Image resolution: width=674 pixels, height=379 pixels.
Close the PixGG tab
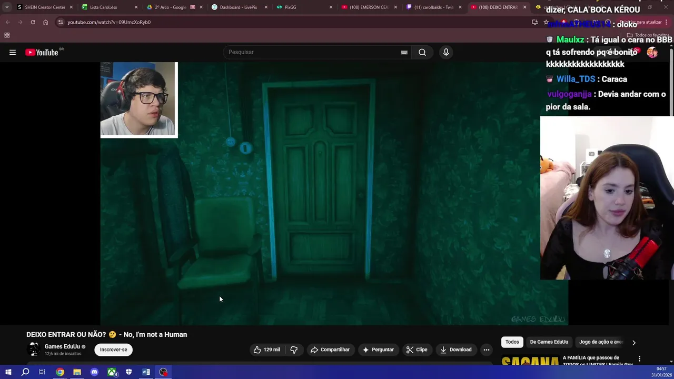pyautogui.click(x=331, y=7)
